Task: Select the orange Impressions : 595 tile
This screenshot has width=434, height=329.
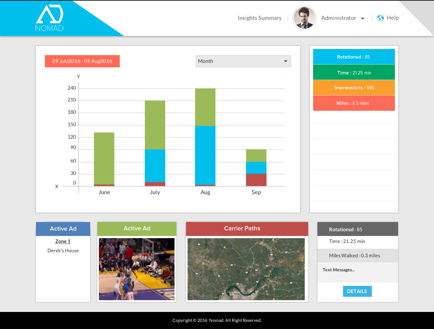Action: coord(354,88)
